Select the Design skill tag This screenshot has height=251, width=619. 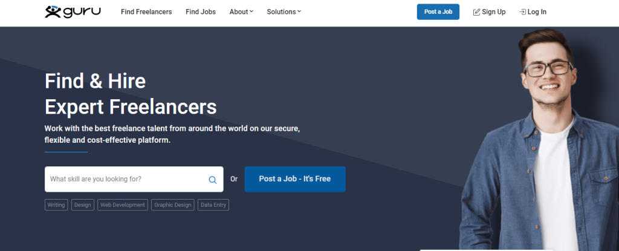tap(82, 205)
